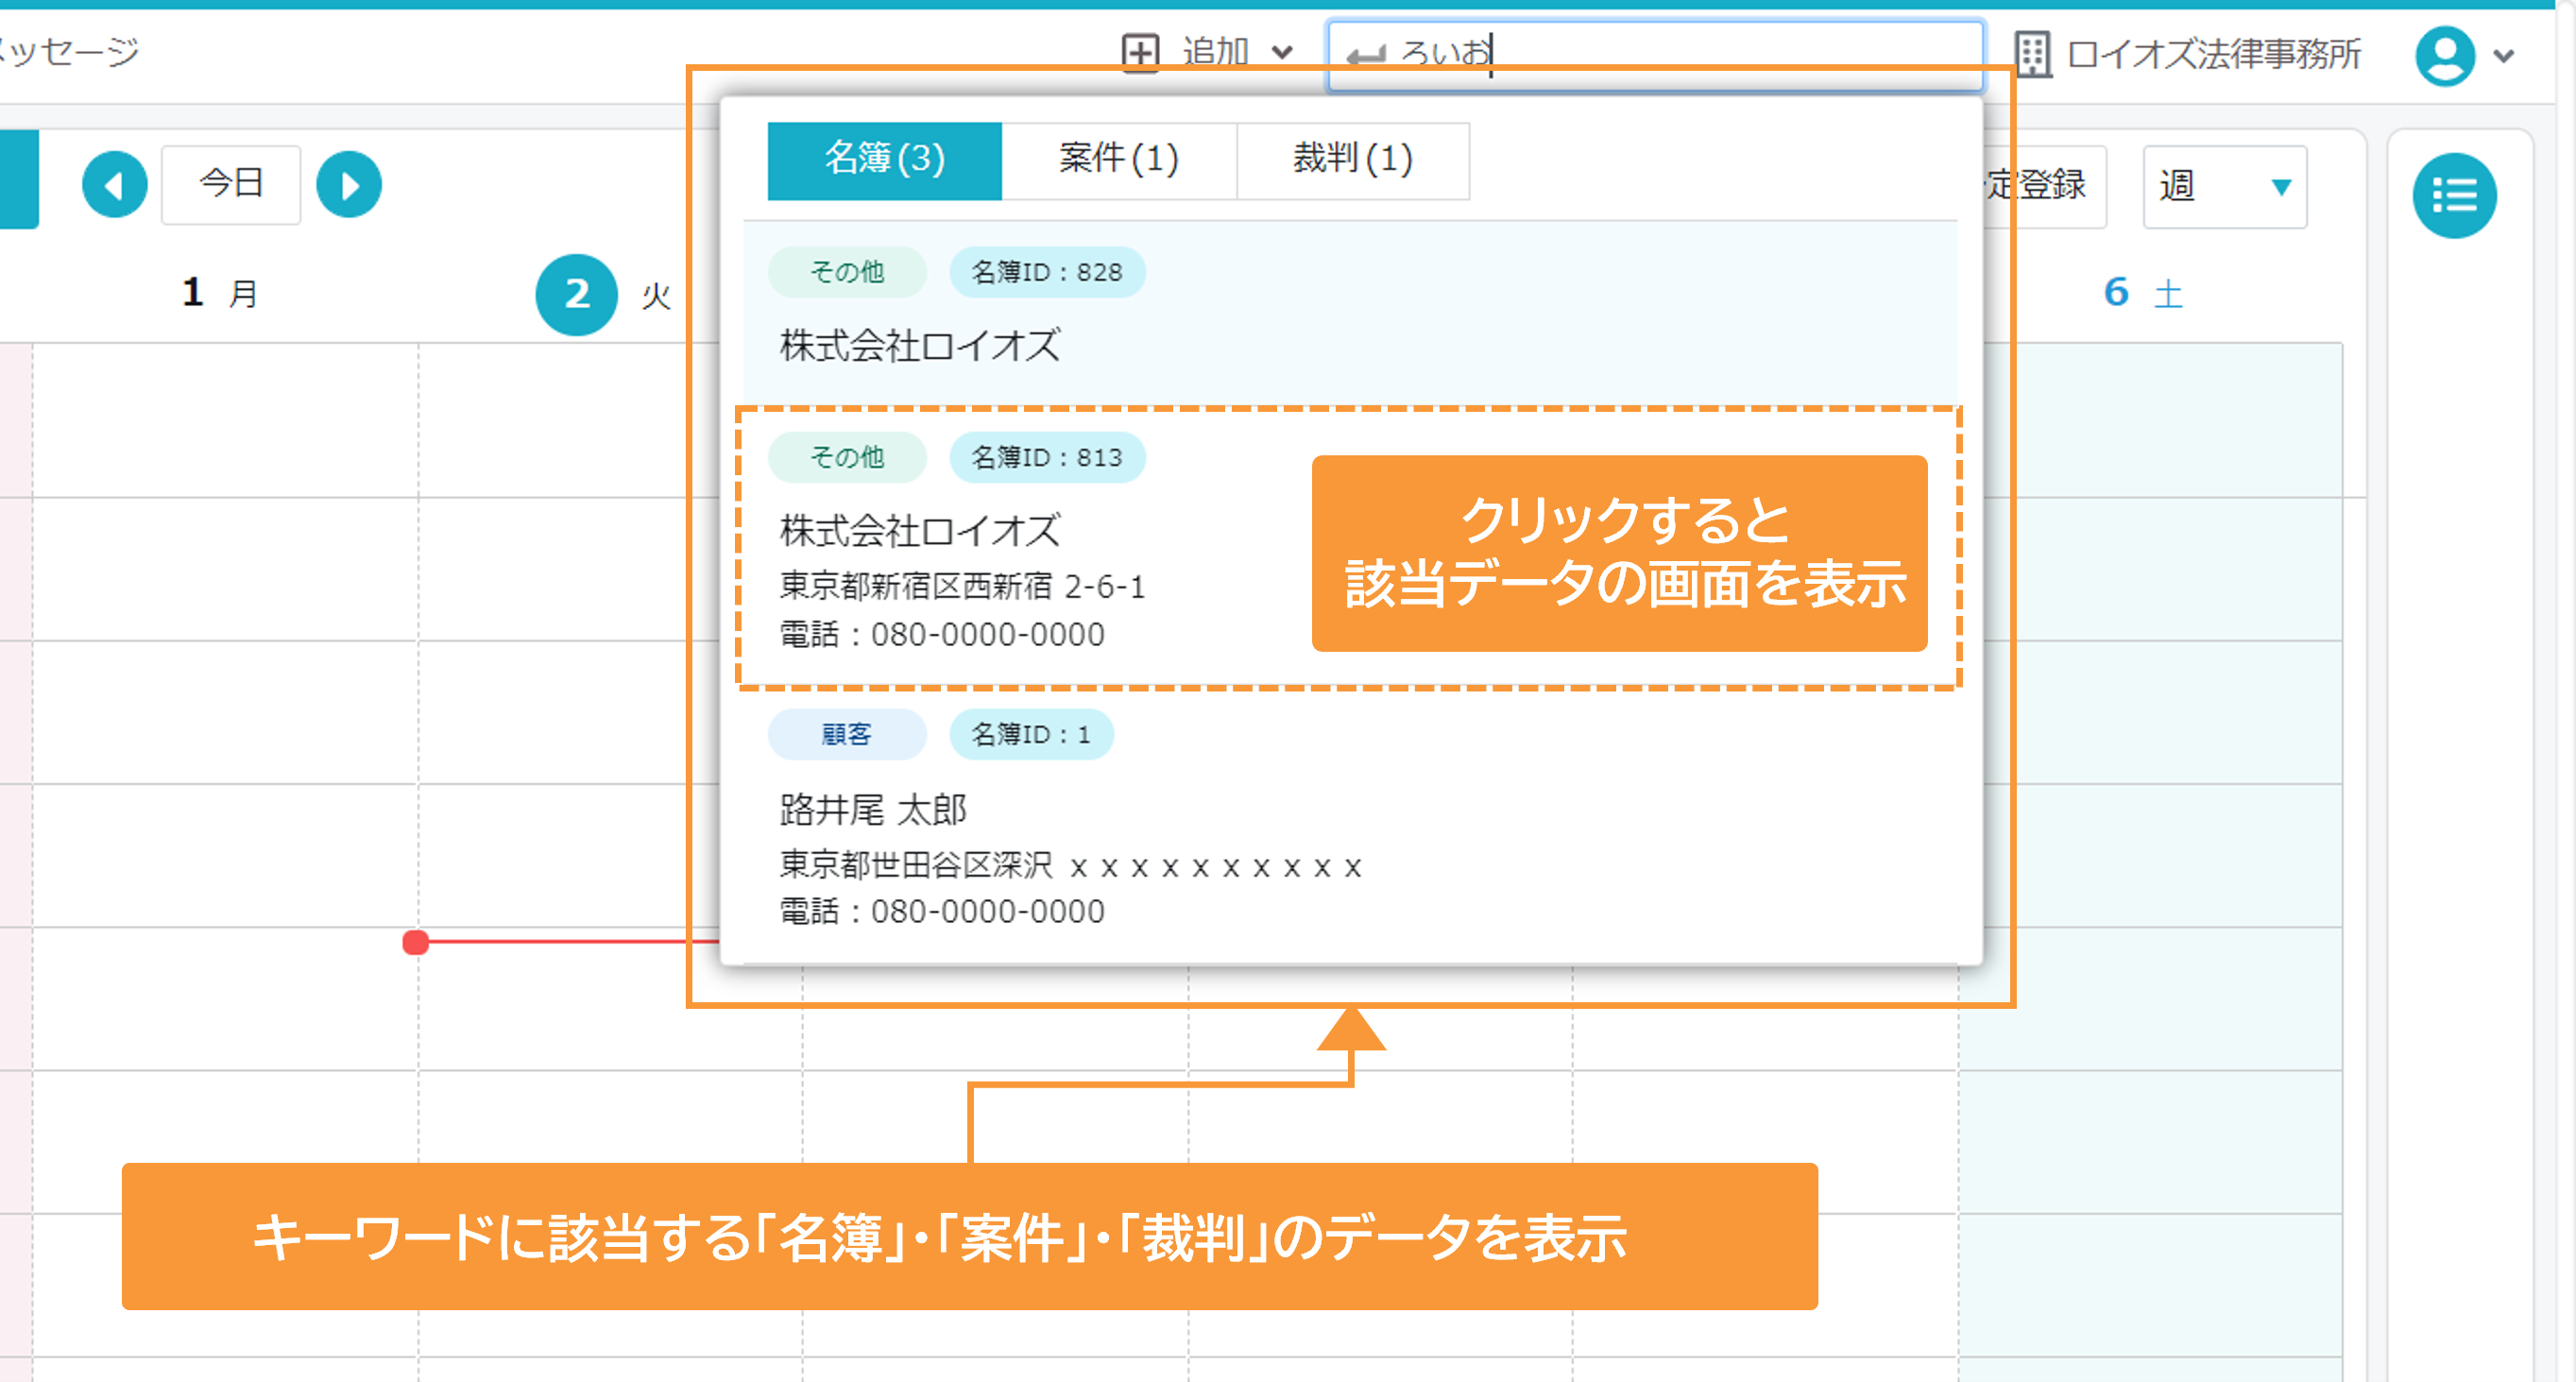Switch to the 名簿(3) tab
The height and width of the screenshot is (1382, 2576).
tap(884, 160)
